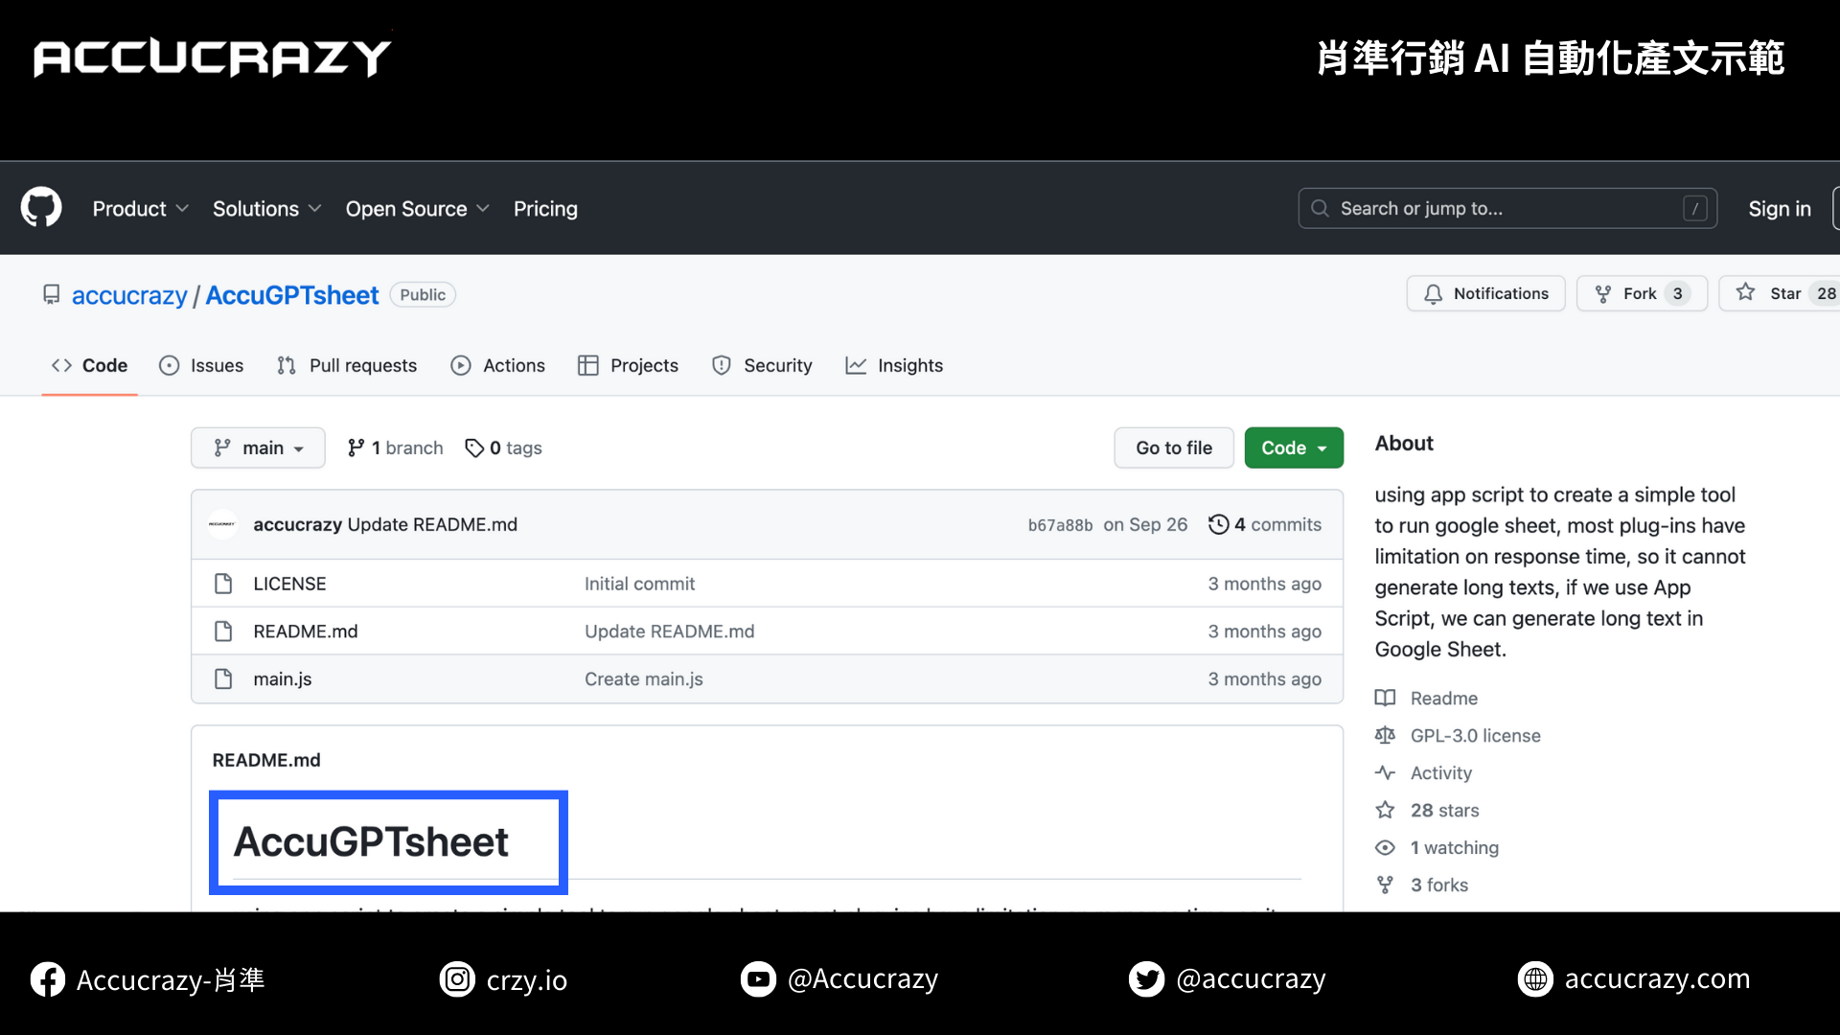This screenshot has width=1840, height=1035.
Task: Click the commit history clock icon
Action: pyautogui.click(x=1219, y=524)
